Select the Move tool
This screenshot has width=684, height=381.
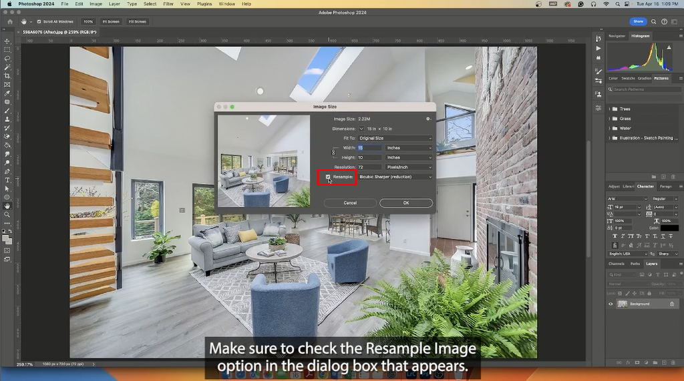7,41
